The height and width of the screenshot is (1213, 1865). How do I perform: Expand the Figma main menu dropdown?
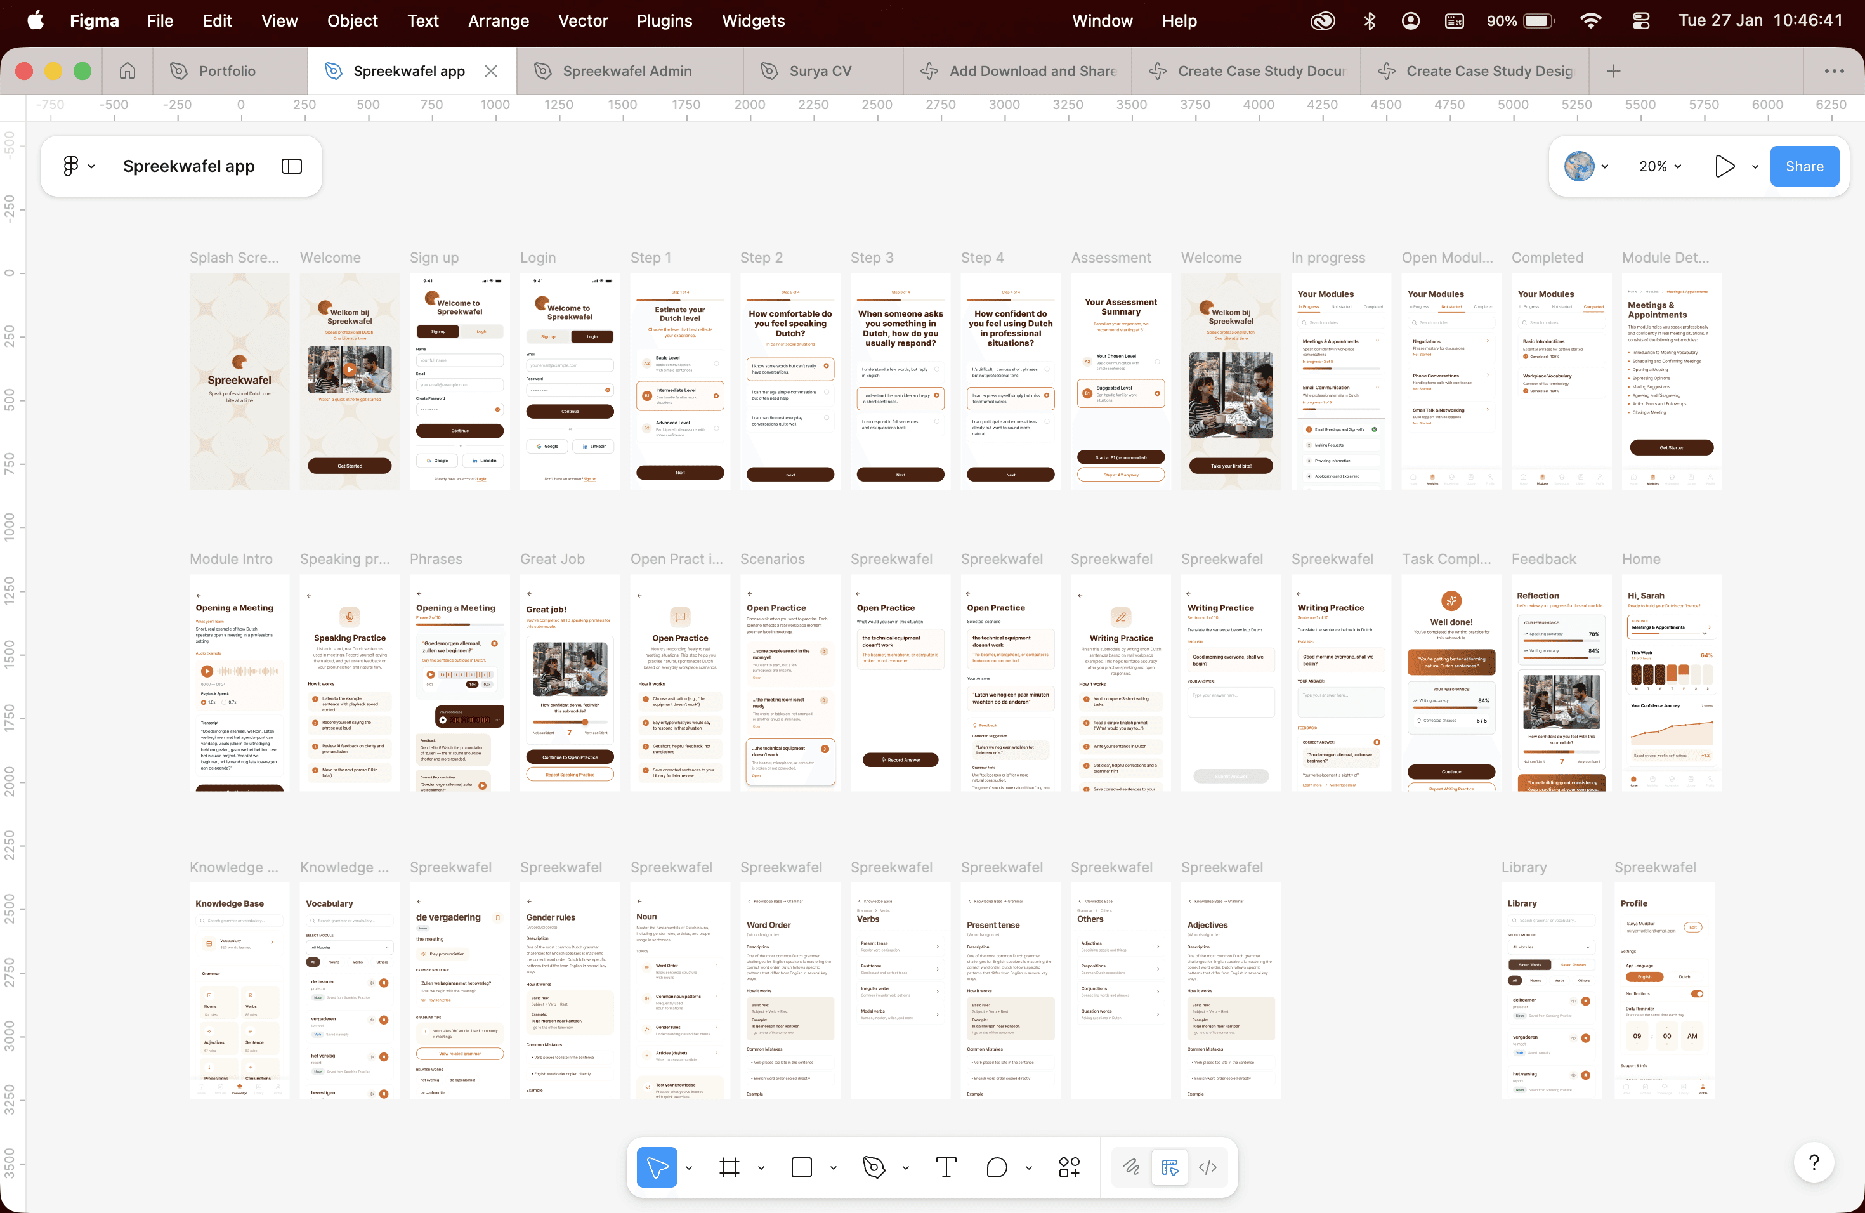click(x=79, y=166)
